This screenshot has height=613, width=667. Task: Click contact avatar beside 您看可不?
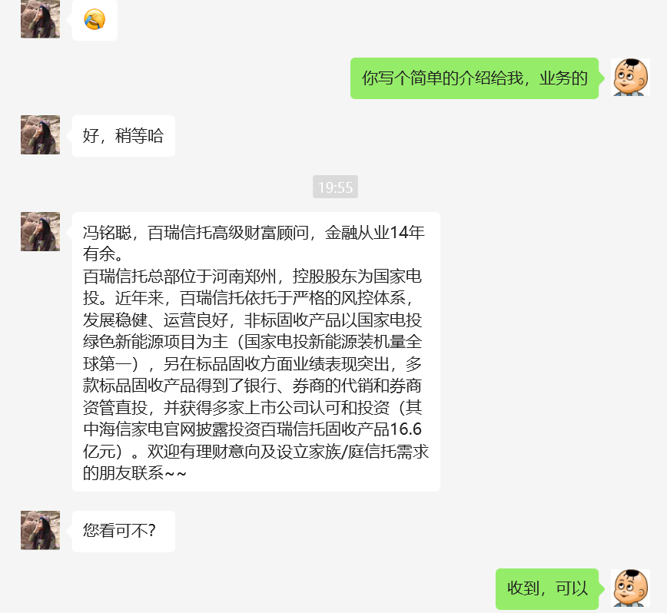[41, 531]
